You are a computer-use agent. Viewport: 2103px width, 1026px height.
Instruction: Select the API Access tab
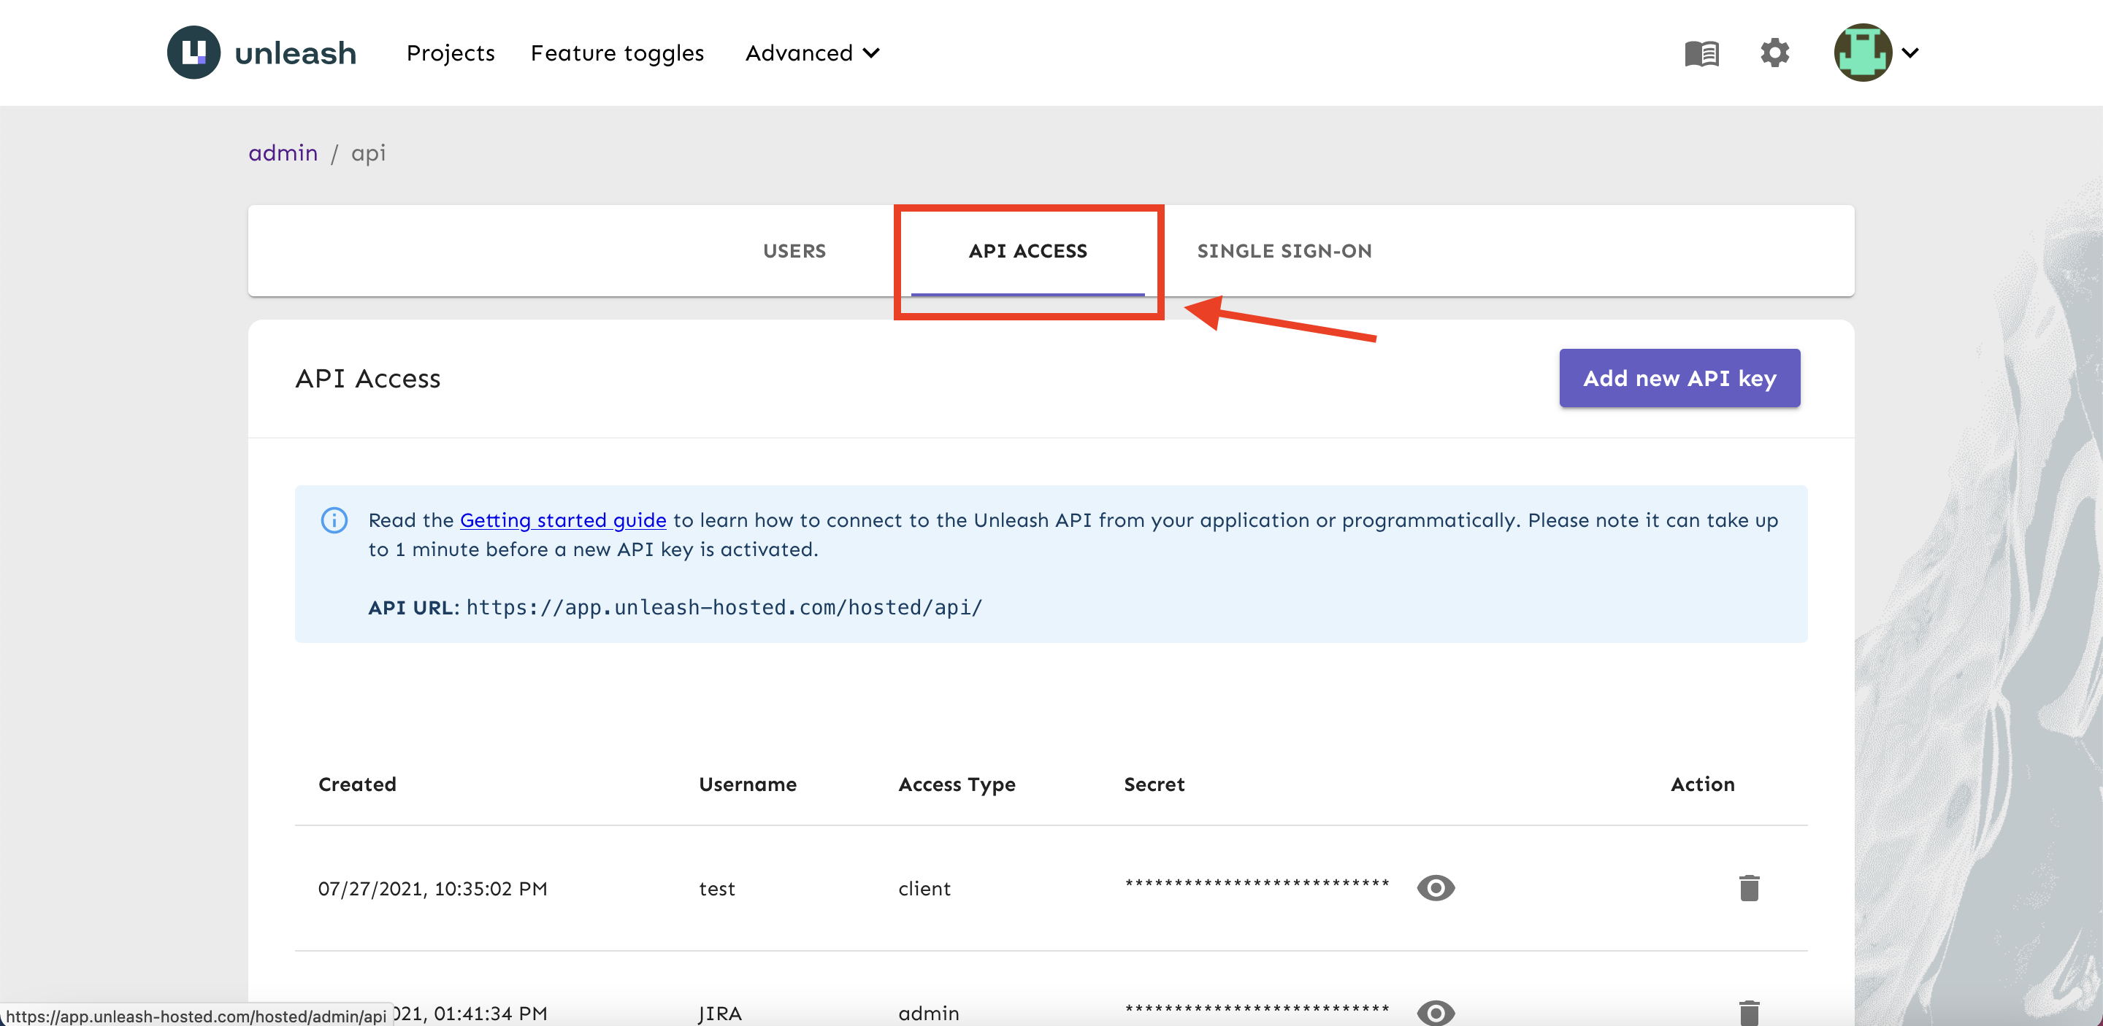coord(1027,250)
